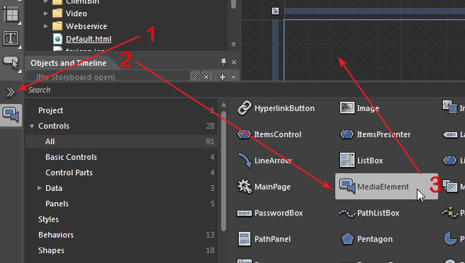465x263 pixels.
Task: Expand the Webservice folder
Action: click(x=45, y=26)
